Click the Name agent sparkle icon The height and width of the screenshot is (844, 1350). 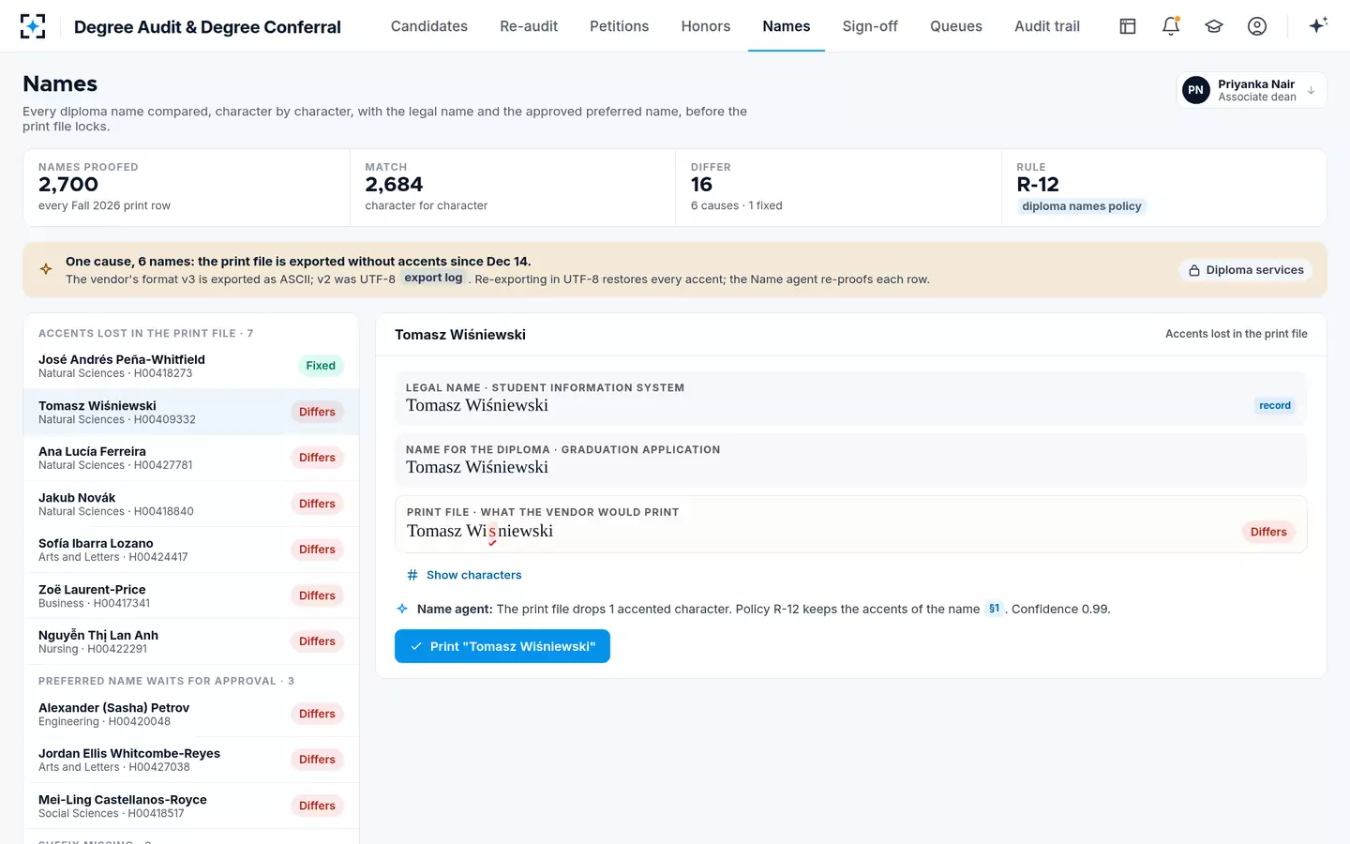click(402, 609)
